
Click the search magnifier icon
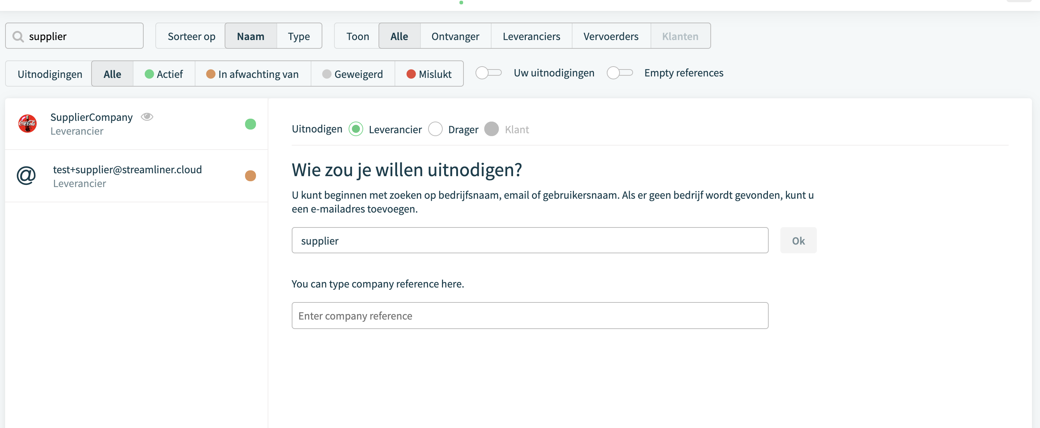18,36
